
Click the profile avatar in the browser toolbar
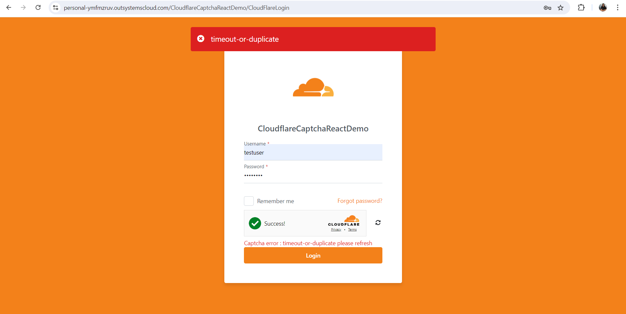point(603,7)
